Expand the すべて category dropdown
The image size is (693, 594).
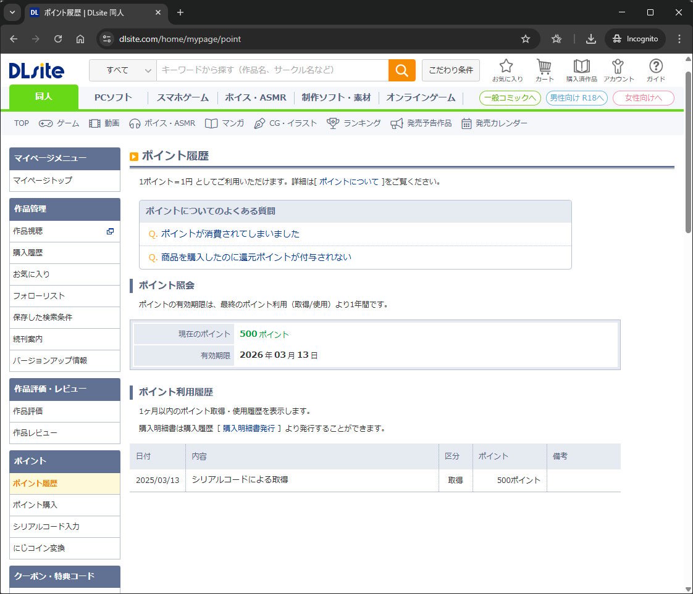coord(123,70)
